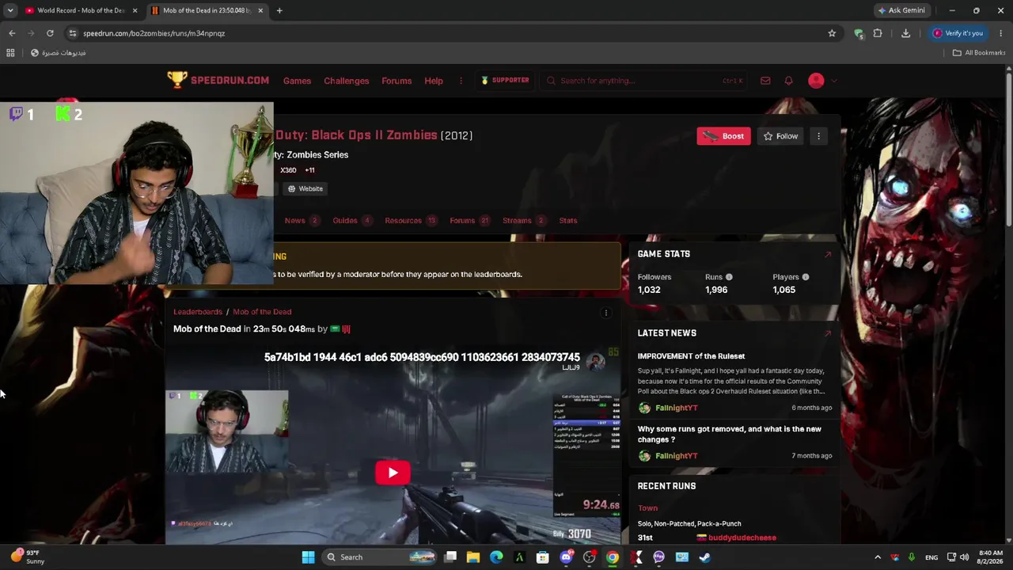Screen dimensions: 1013x570
Task: Select the Mob of the Dead speedrun tab
Action: [207, 10]
